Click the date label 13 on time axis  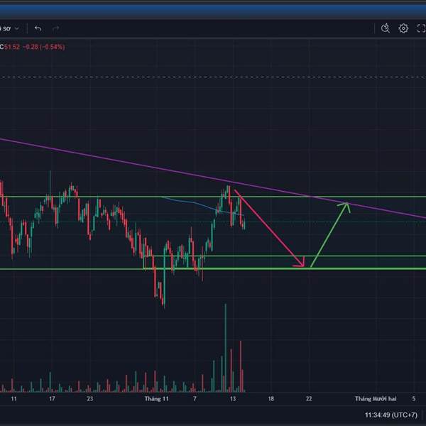(233, 398)
